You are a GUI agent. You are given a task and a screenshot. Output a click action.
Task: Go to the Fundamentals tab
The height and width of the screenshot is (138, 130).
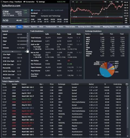tap(51, 27)
